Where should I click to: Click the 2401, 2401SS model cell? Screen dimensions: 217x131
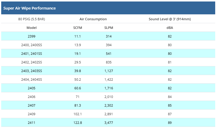[32, 54]
